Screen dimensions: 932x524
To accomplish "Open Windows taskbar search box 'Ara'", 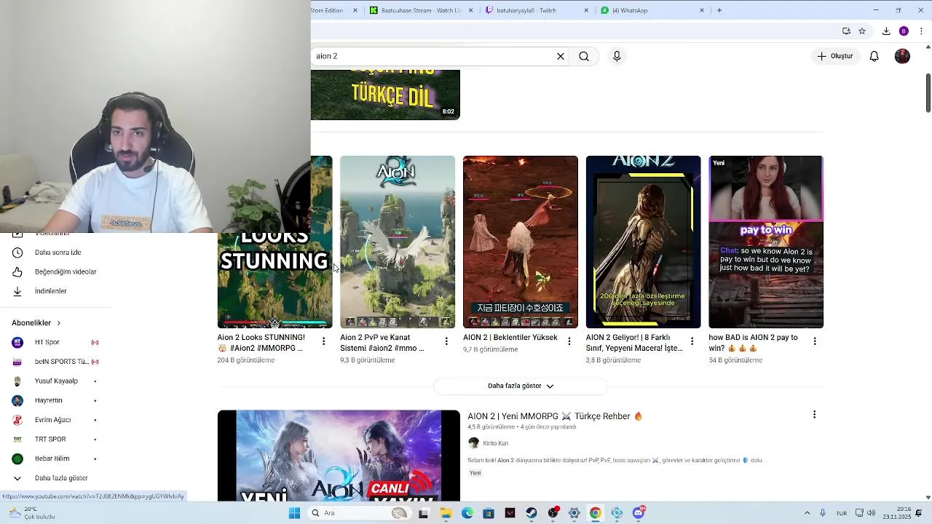I will (x=358, y=513).
